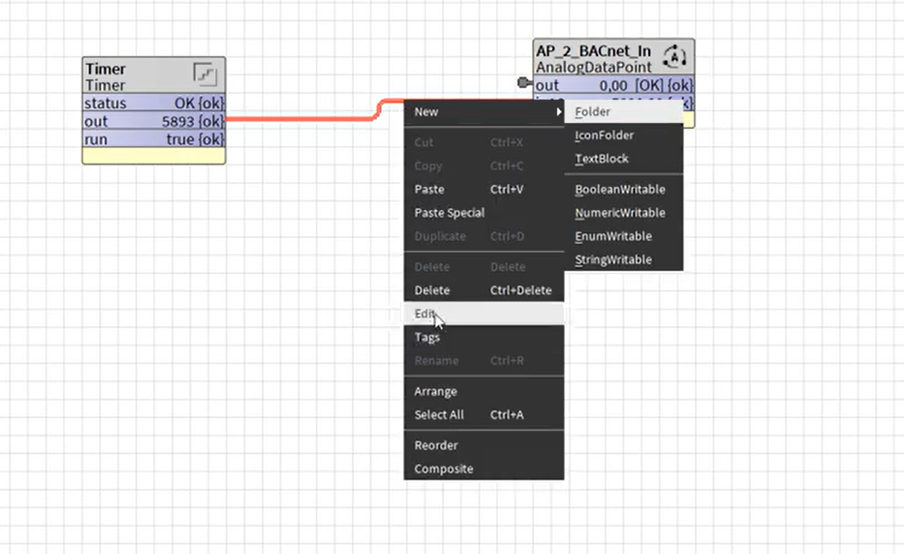Select the red link wire from Timer

300,119
